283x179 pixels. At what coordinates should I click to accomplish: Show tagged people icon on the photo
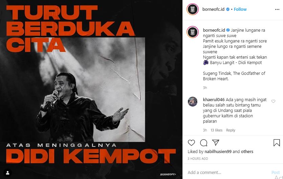click(x=7, y=173)
